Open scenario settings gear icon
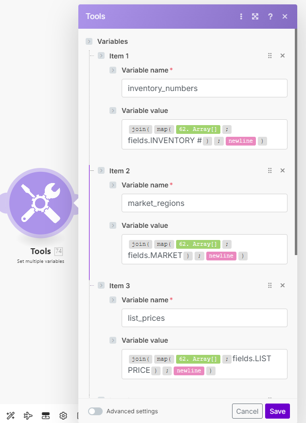This screenshot has width=306, height=423. click(63, 416)
